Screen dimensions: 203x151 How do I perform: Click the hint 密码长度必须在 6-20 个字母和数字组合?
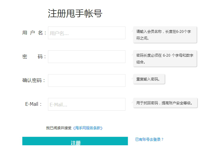(165, 58)
